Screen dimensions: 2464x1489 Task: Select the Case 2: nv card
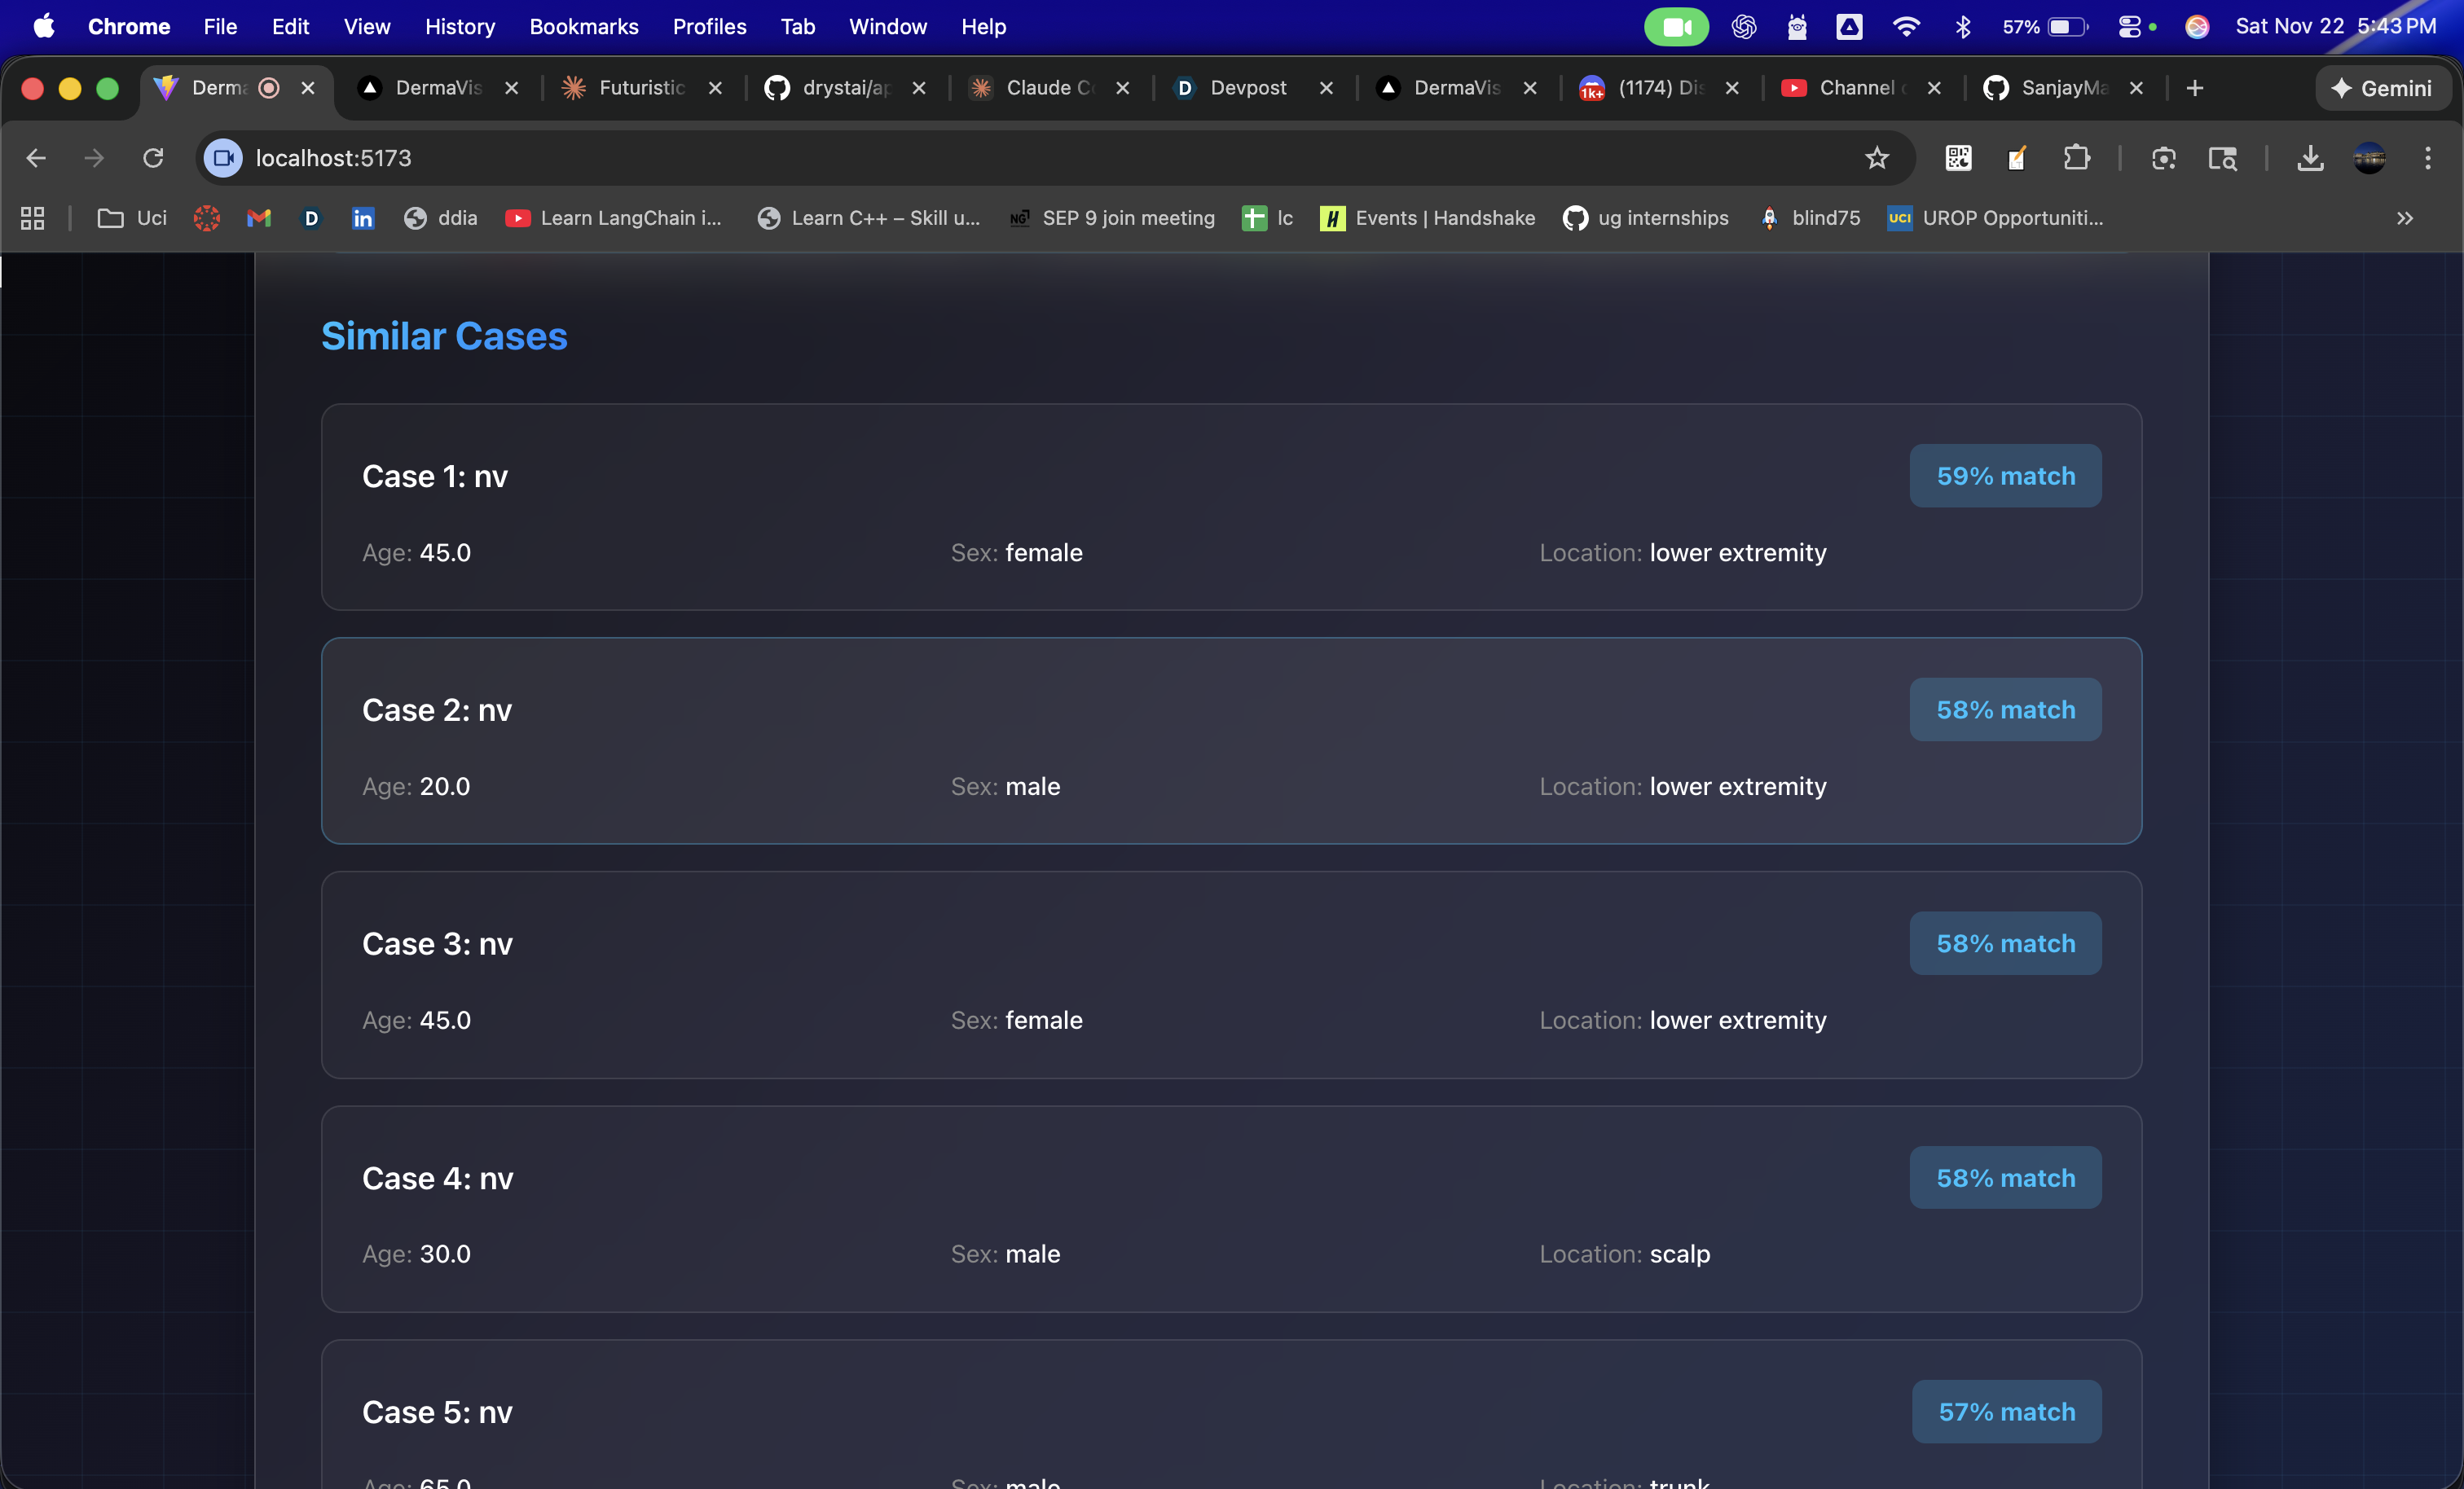point(1230,741)
